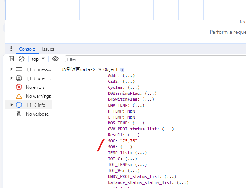
Task: Evaluate the OVV_PROT_status_list getter (...)
Action: [x=168, y=129]
